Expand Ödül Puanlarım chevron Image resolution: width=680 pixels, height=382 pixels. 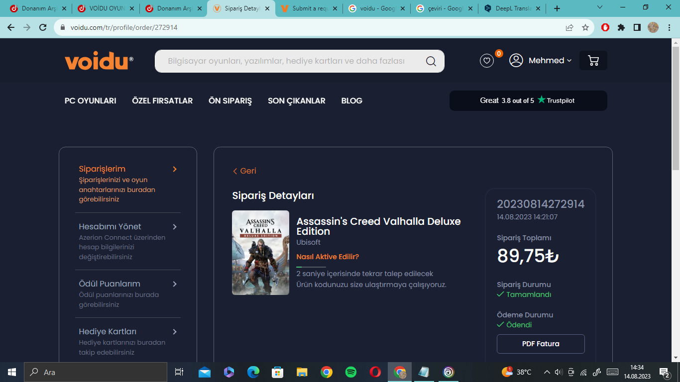175,284
